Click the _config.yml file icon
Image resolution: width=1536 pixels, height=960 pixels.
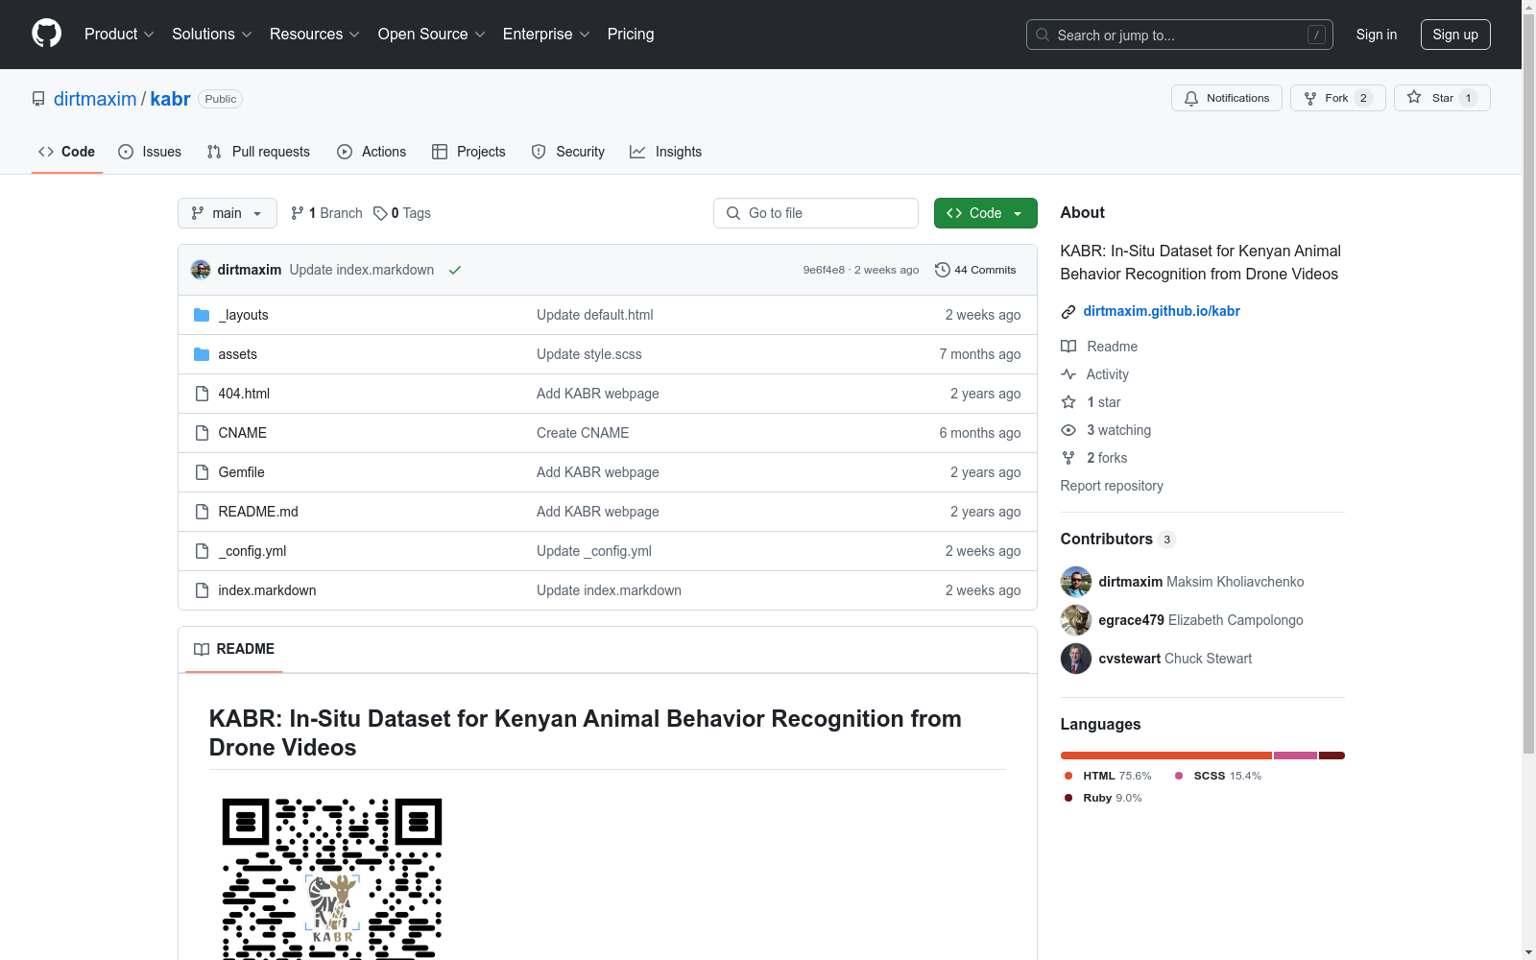[x=202, y=551]
